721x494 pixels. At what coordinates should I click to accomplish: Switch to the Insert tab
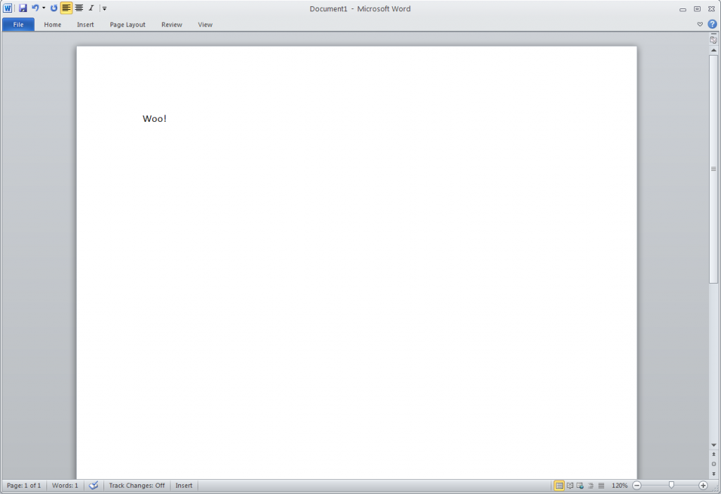[x=85, y=25]
